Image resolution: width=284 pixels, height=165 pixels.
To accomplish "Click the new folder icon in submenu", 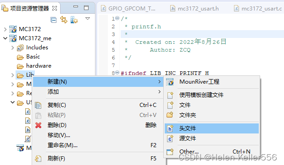I will click(x=170, y=115).
